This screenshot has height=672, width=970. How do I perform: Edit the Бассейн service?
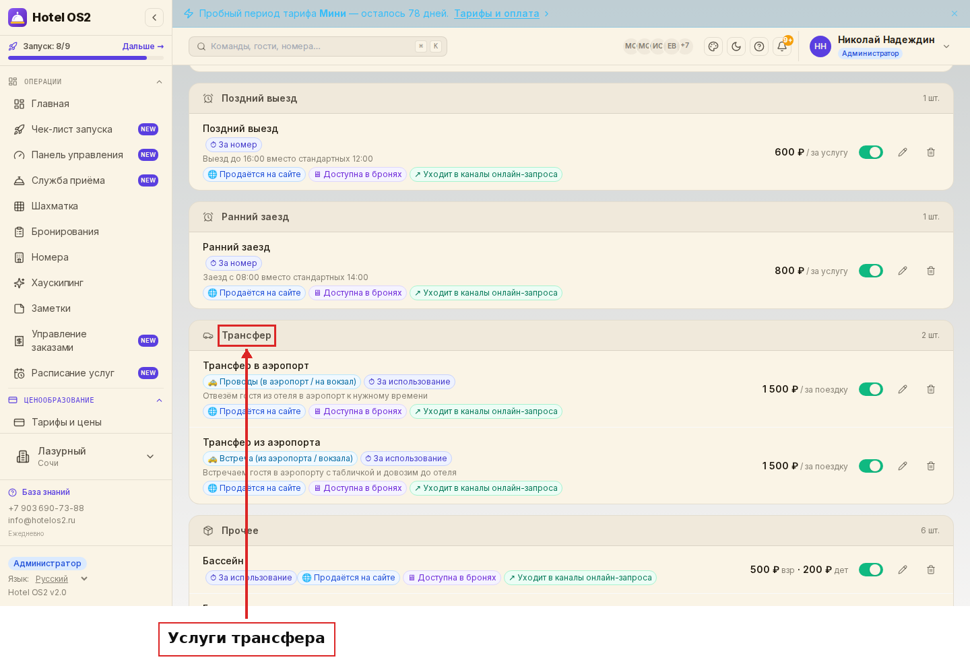[x=903, y=570]
